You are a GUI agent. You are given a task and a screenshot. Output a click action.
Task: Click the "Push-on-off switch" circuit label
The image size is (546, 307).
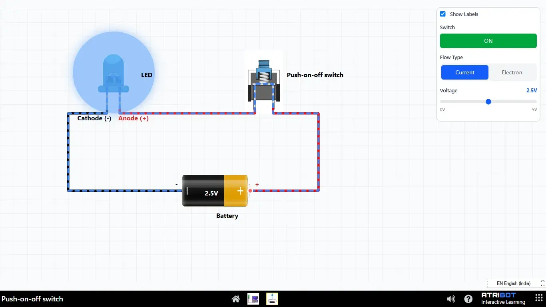coord(315,75)
